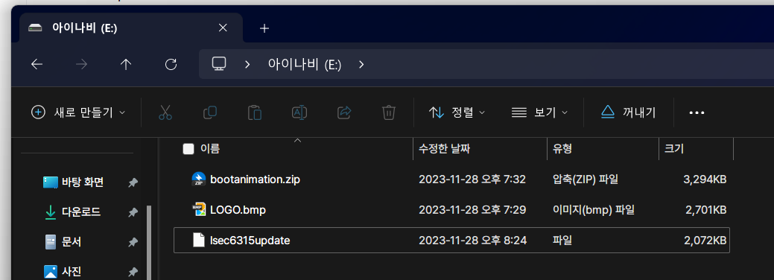The height and width of the screenshot is (280, 774).
Task: Click the bootanimation.zip ZIP file icon
Action: coord(198,179)
